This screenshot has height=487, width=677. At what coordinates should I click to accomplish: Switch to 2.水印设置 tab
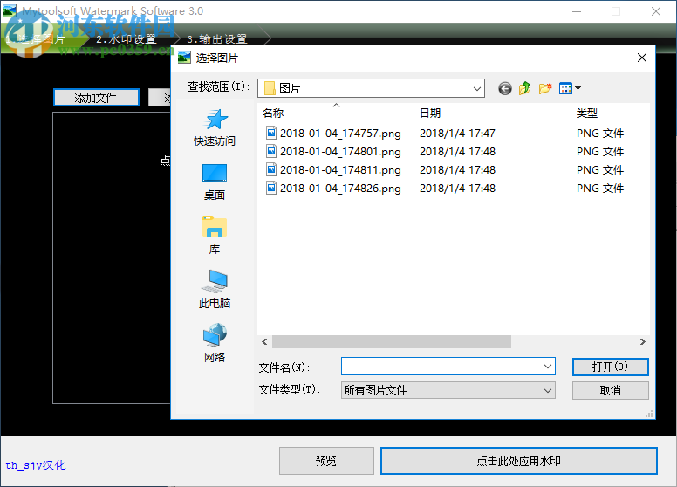126,39
